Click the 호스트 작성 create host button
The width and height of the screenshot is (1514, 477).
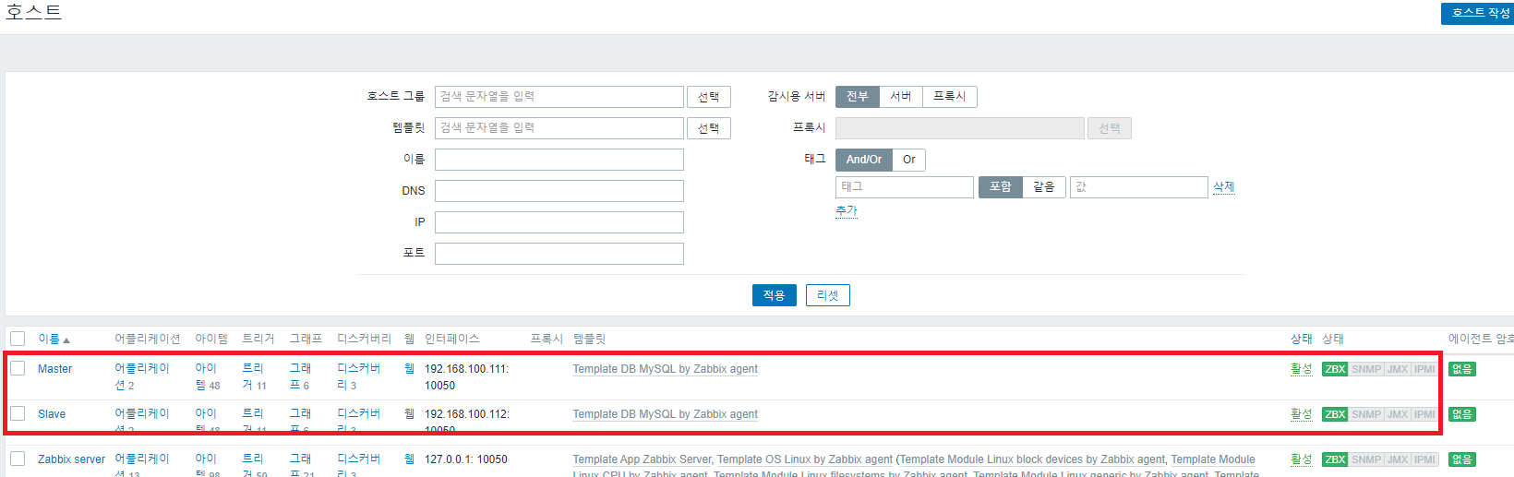click(1477, 13)
